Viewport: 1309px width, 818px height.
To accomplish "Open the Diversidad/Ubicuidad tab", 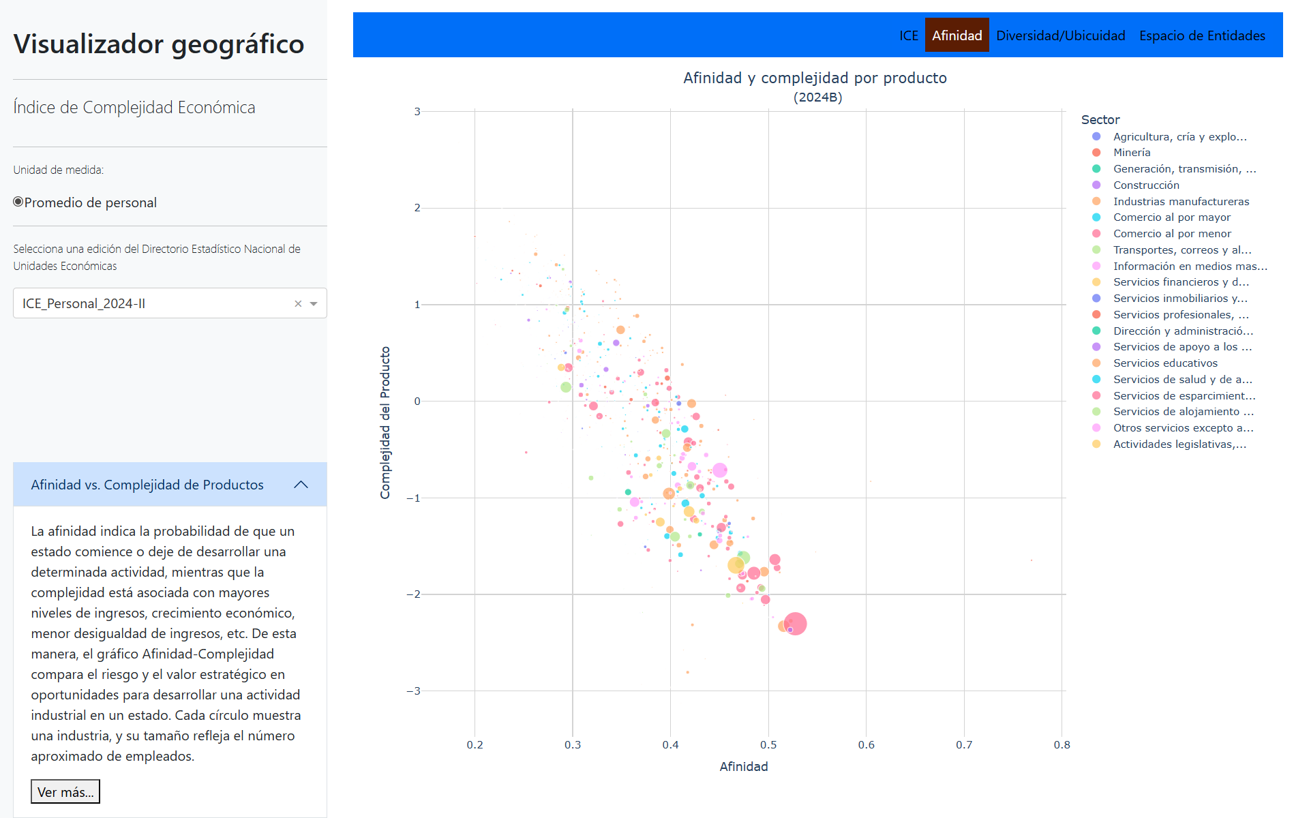I will coord(1060,35).
